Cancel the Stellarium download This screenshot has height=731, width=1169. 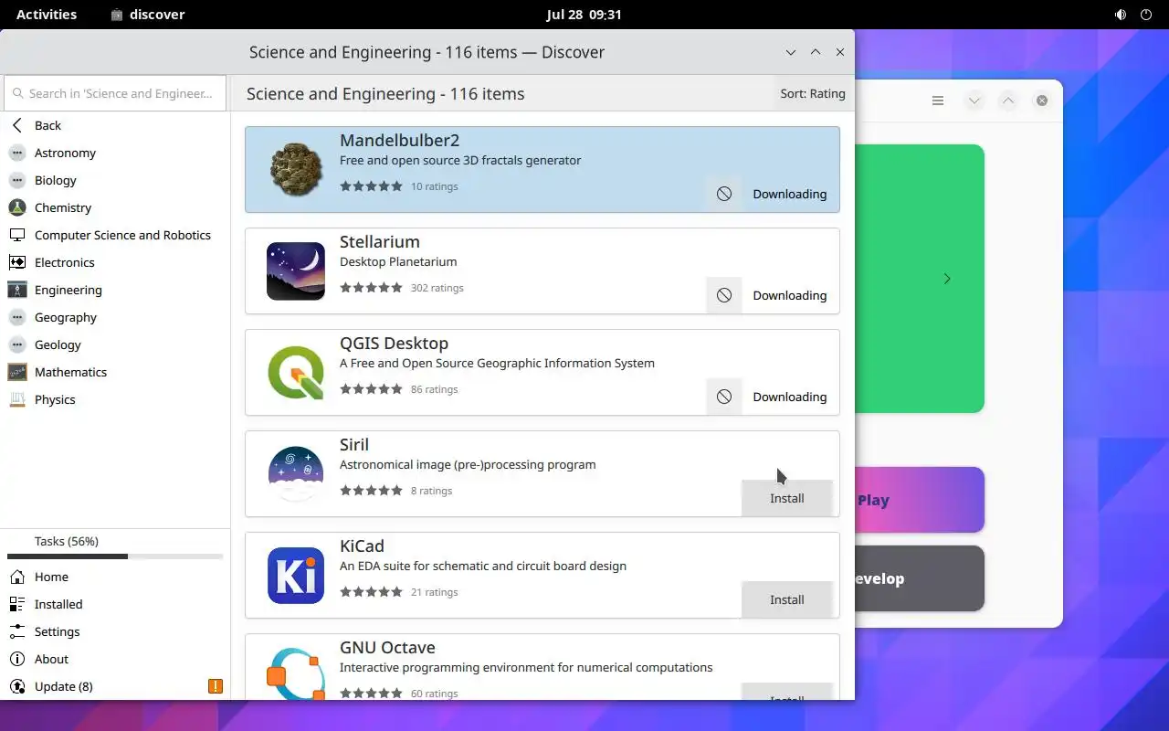pos(723,295)
